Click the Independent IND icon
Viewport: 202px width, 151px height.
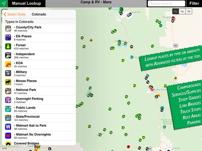[x=8, y=55]
